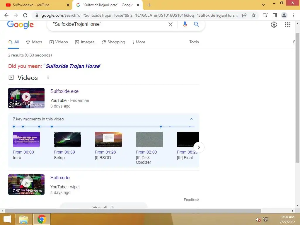Play the Sulfoxide.exe video thumbnail

(x=26, y=98)
